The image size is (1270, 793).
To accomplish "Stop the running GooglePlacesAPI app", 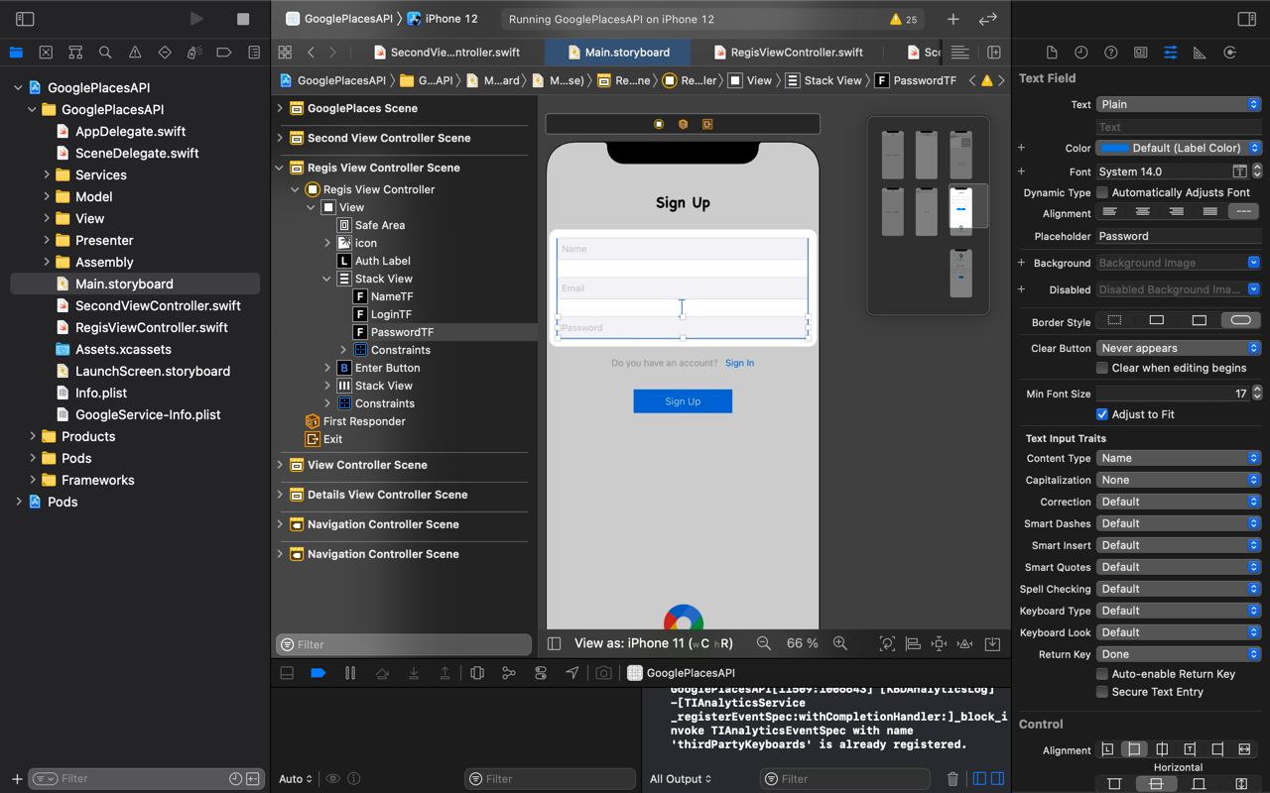I will point(243,19).
